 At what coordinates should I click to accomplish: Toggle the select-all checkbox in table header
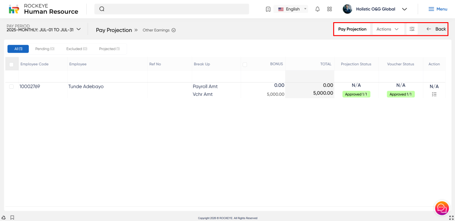pyautogui.click(x=12, y=64)
